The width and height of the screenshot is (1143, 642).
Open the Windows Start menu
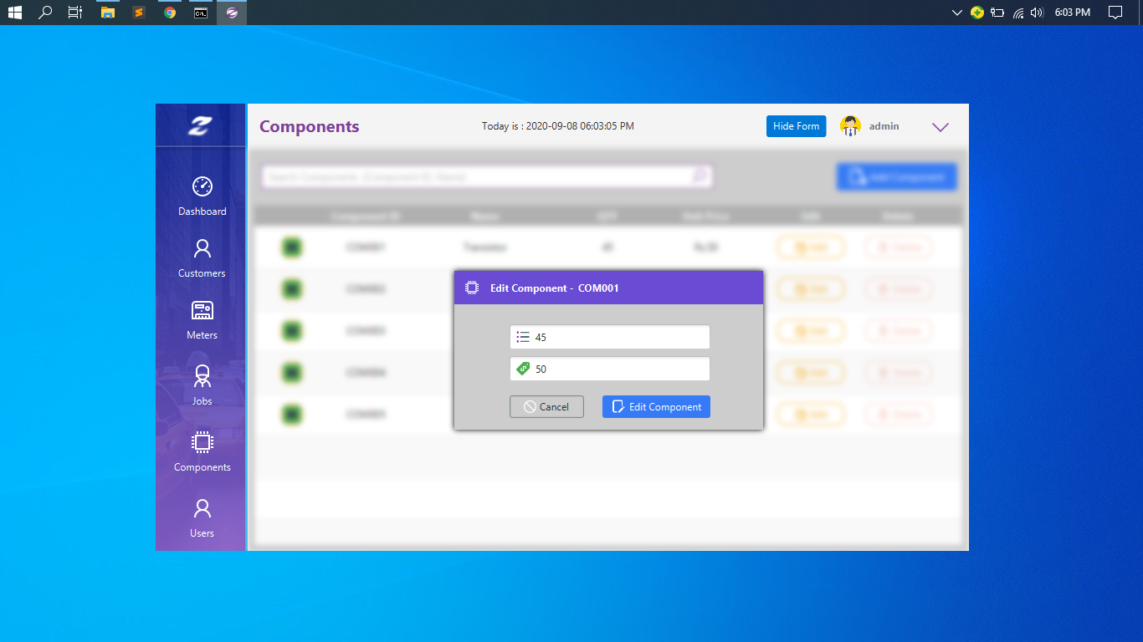(14, 13)
